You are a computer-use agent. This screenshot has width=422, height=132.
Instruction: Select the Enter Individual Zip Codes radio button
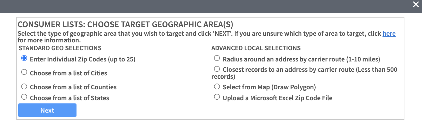click(x=24, y=58)
